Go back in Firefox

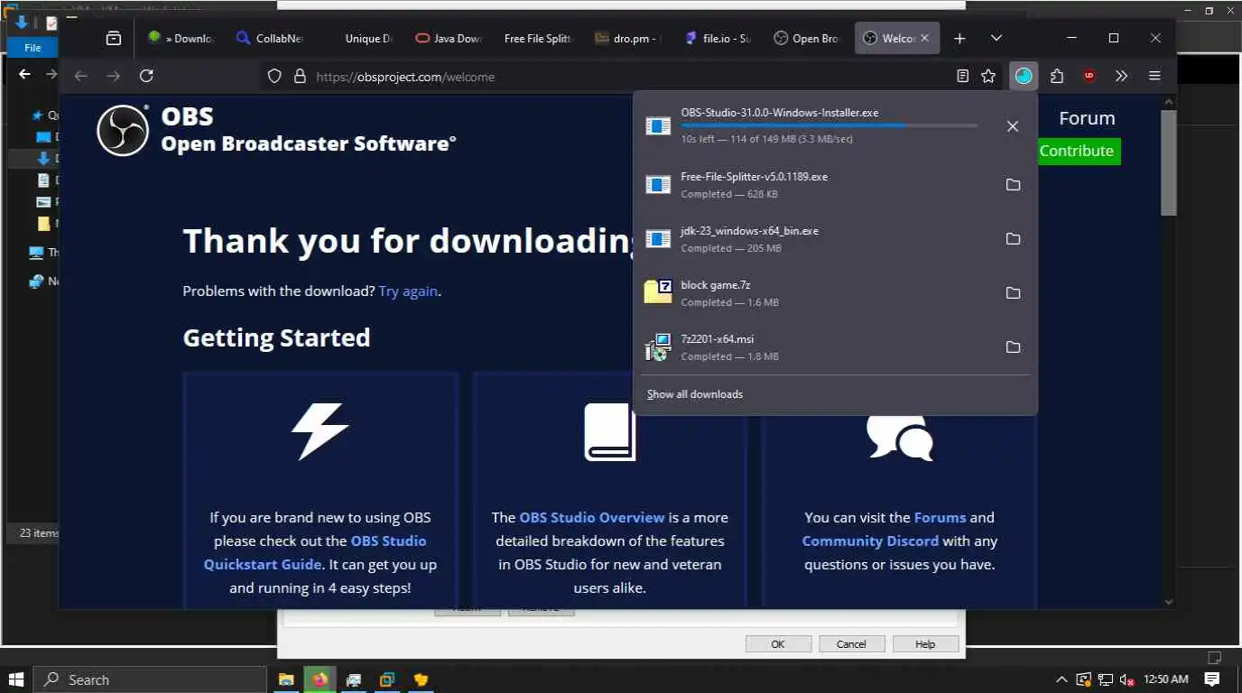pos(80,77)
